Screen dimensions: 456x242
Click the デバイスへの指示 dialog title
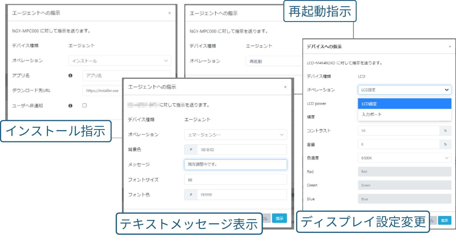[324, 47]
